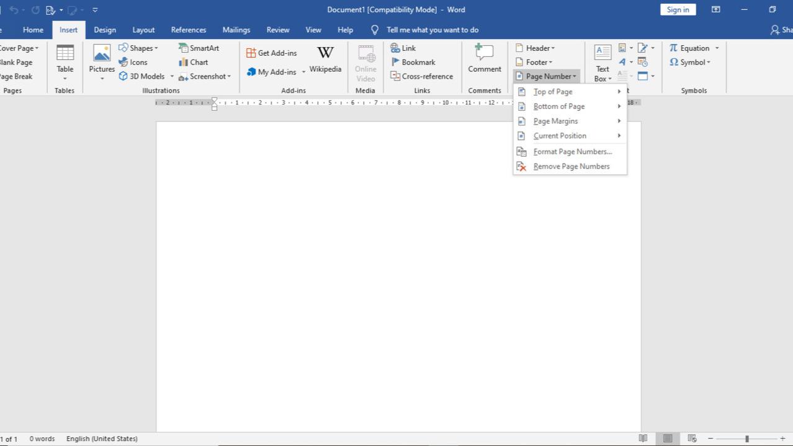This screenshot has height=446, width=793.
Task: Click the SmartArt icon
Action: [199, 48]
